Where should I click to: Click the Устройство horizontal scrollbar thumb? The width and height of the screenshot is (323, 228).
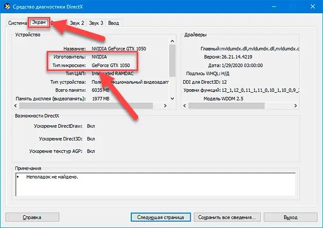pyautogui.click(x=86, y=106)
